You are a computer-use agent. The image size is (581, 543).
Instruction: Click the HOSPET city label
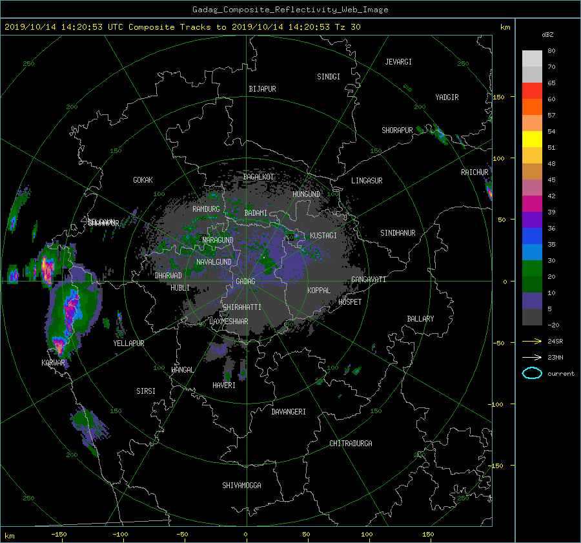[350, 302]
